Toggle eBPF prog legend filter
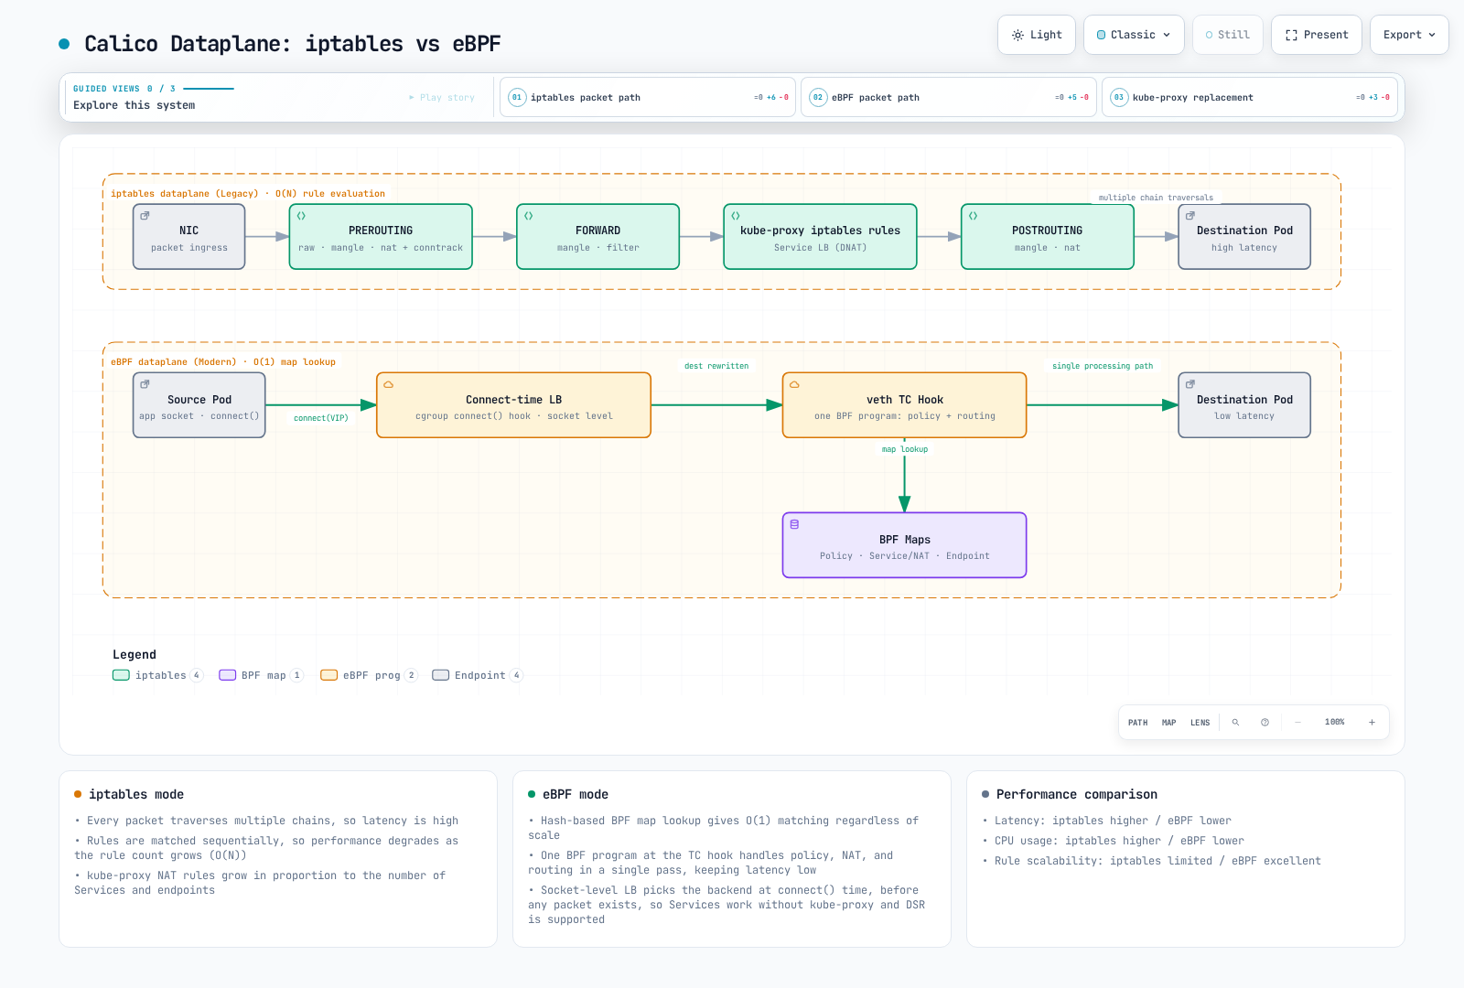The height and width of the screenshot is (988, 1464). [369, 675]
